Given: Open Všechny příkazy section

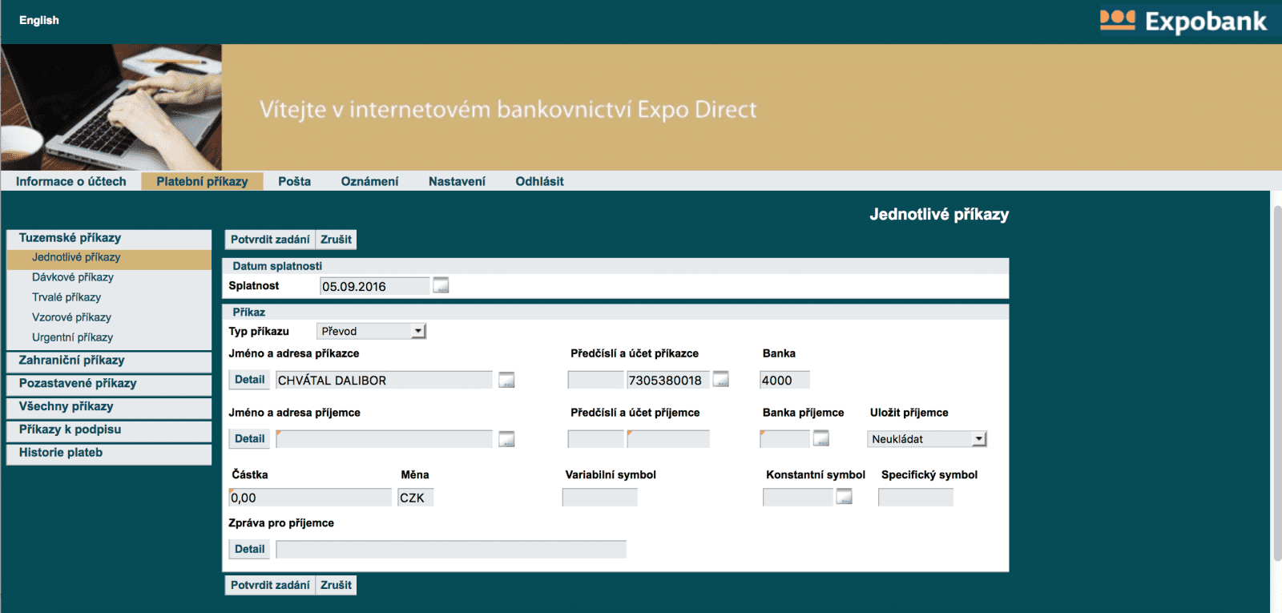Looking at the screenshot, I should coord(109,407).
